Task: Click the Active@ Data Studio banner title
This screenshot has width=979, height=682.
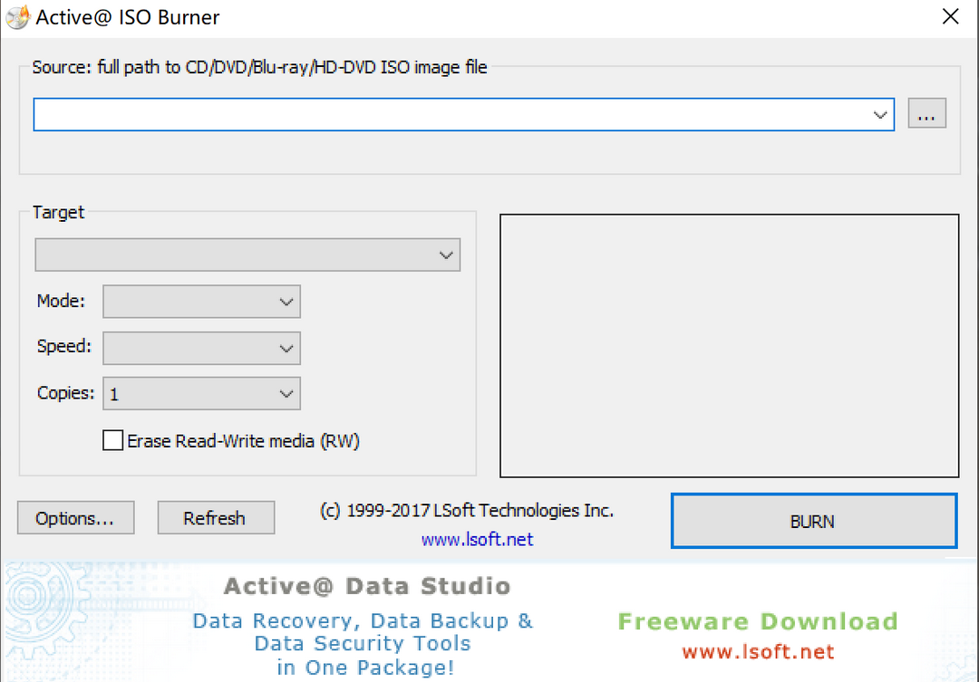Action: pos(366,585)
